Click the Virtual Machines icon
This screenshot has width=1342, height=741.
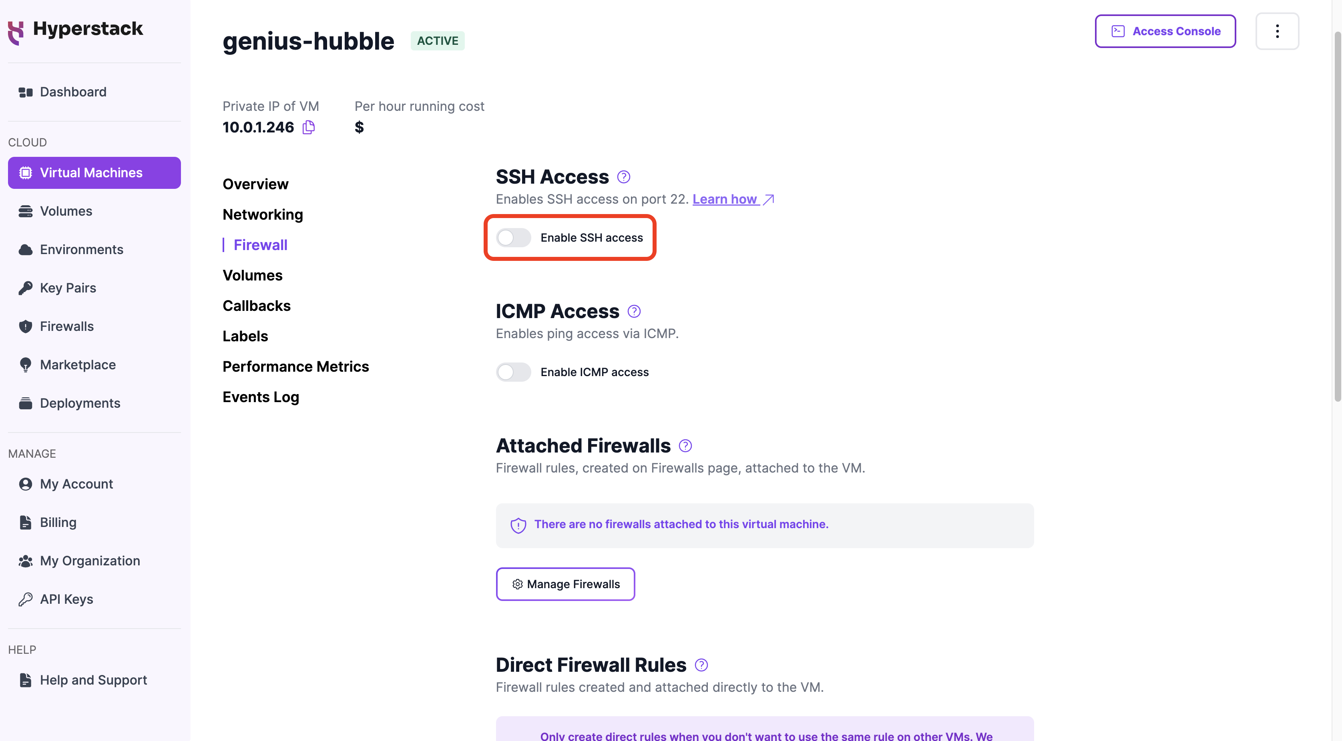pyautogui.click(x=26, y=172)
